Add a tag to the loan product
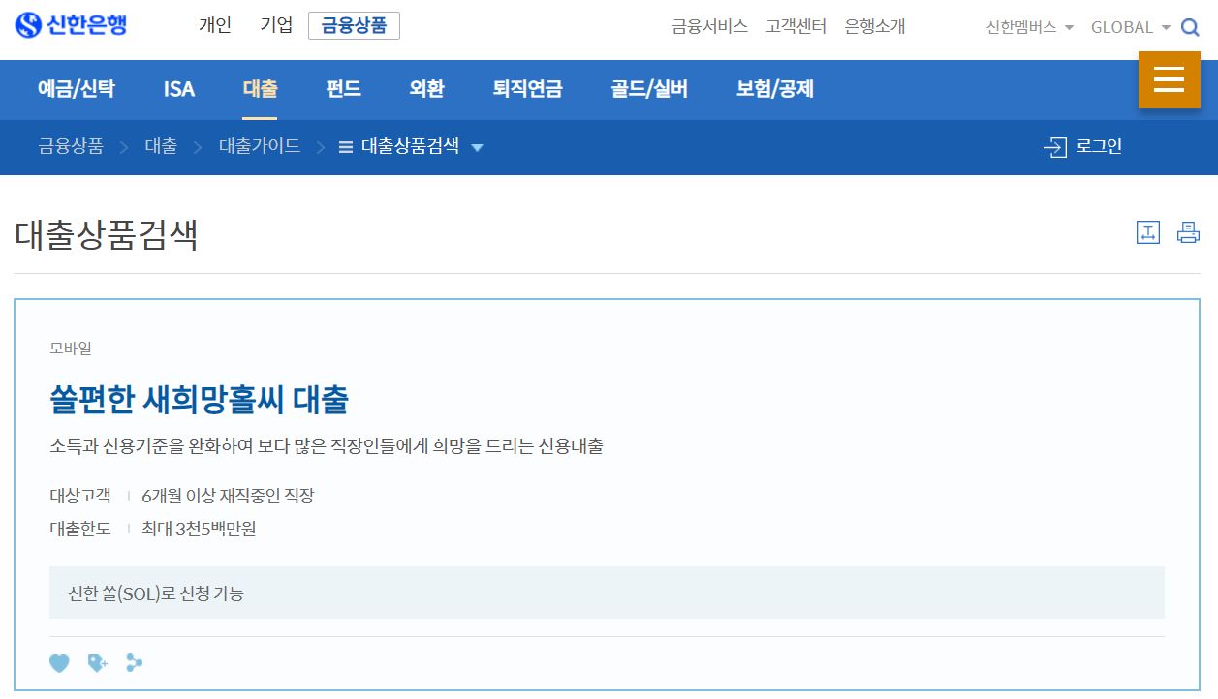 point(96,663)
